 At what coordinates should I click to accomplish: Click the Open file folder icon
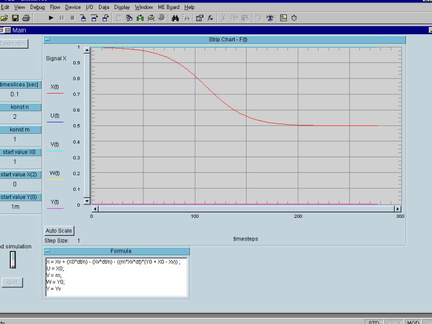5,18
